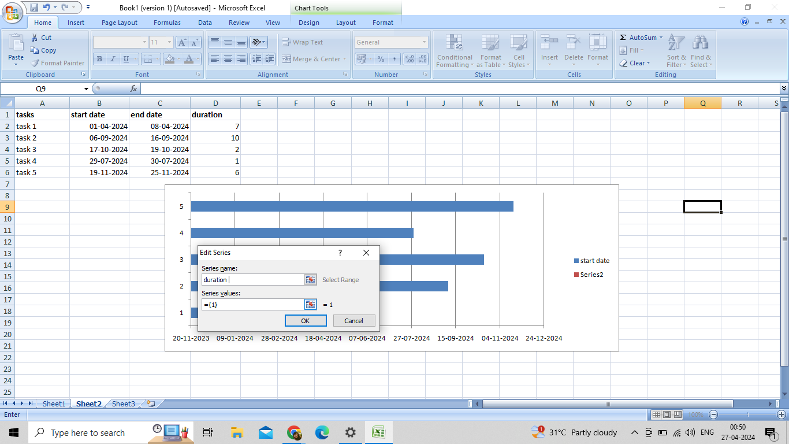
Task: Open the General number format dropdown
Action: [424, 42]
